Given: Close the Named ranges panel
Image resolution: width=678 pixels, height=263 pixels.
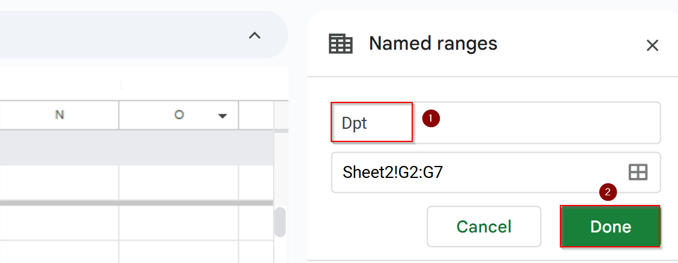Looking at the screenshot, I should point(652,46).
